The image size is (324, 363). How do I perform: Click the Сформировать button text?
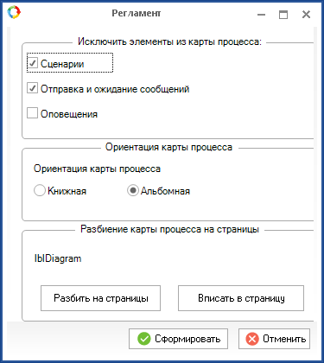[x=187, y=339]
